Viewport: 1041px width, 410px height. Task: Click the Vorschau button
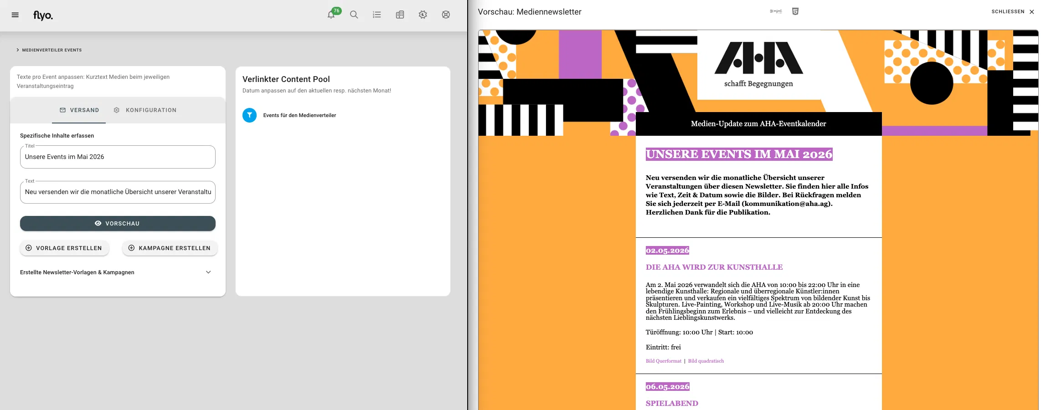point(118,223)
